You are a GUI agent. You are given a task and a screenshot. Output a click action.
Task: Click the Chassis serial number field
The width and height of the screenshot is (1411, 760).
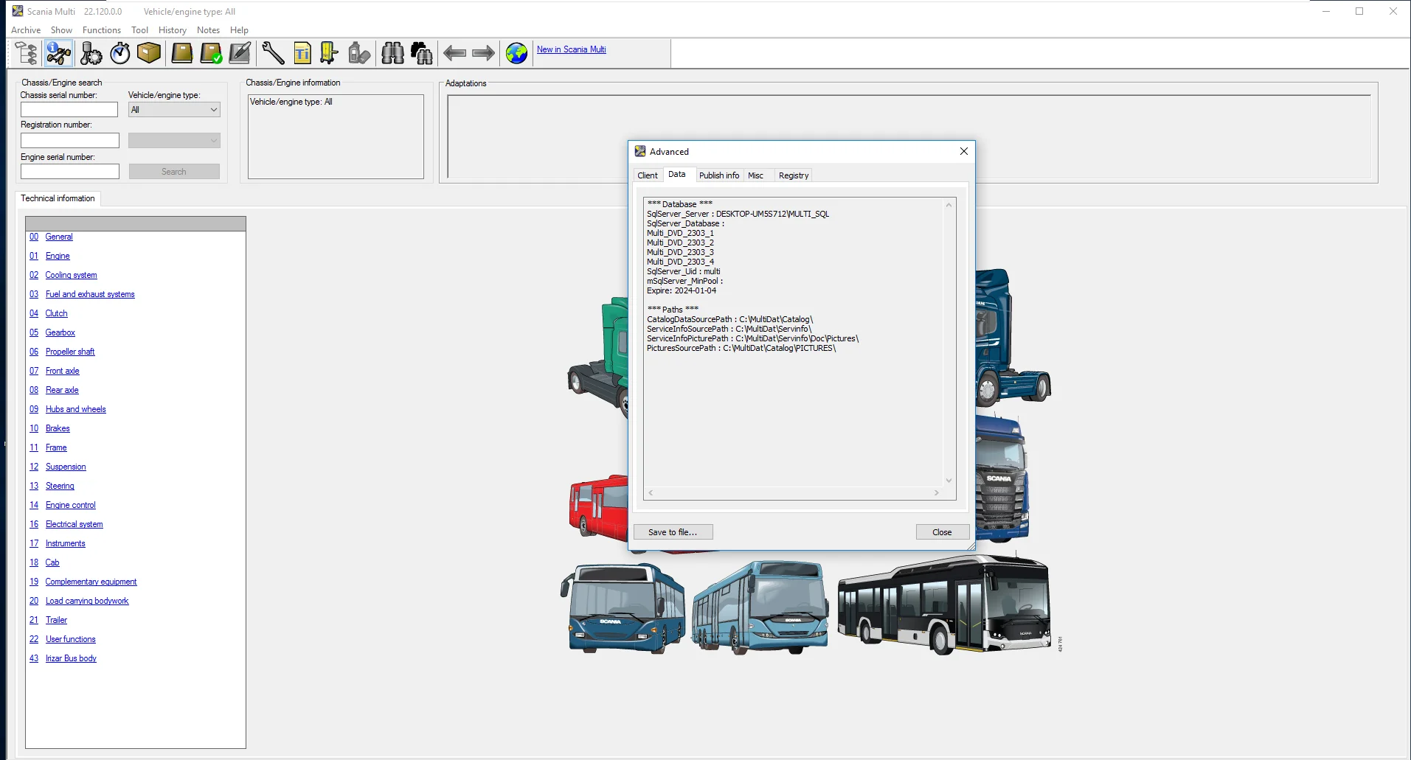point(69,110)
